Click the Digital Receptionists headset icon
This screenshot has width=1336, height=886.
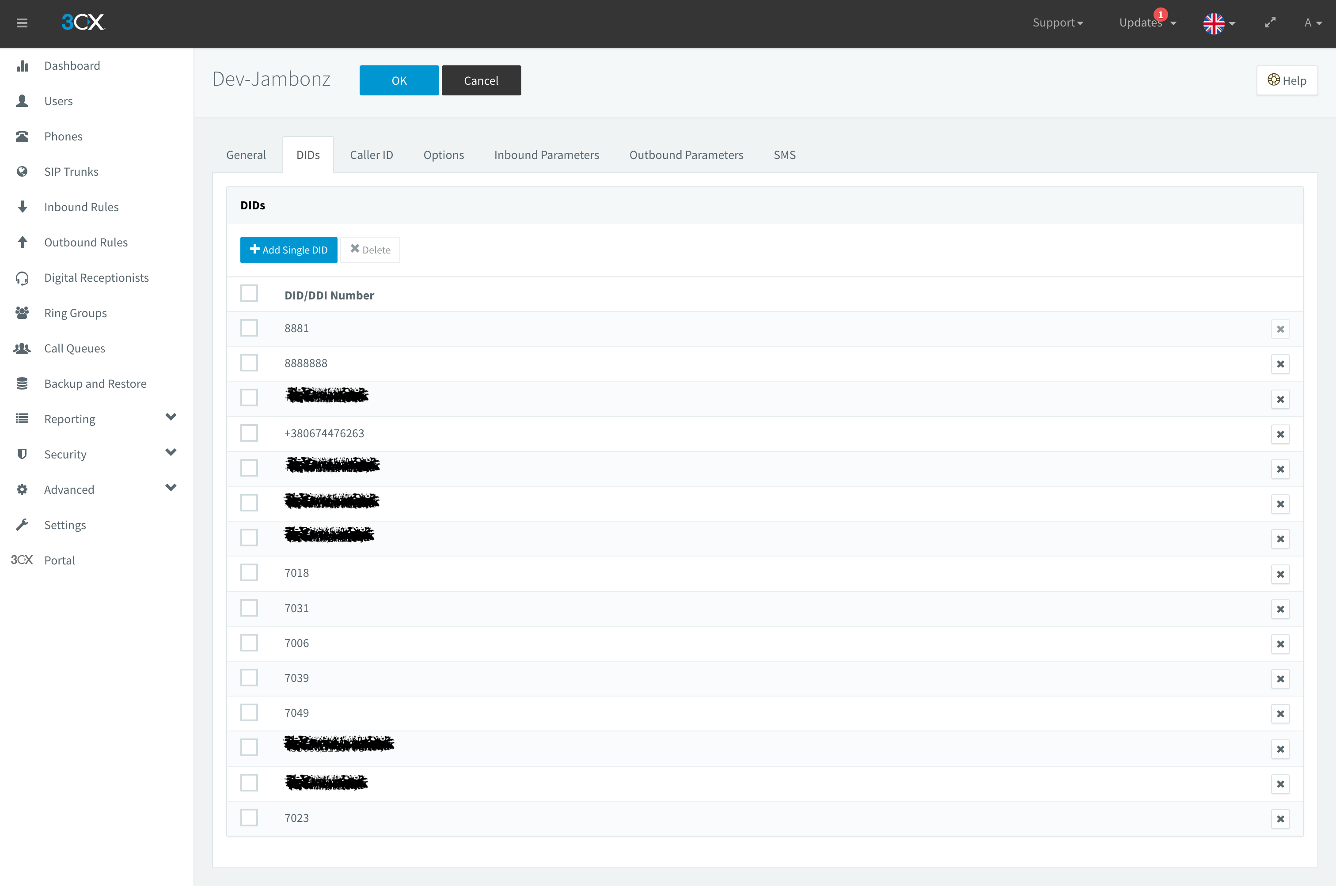pyautogui.click(x=22, y=278)
